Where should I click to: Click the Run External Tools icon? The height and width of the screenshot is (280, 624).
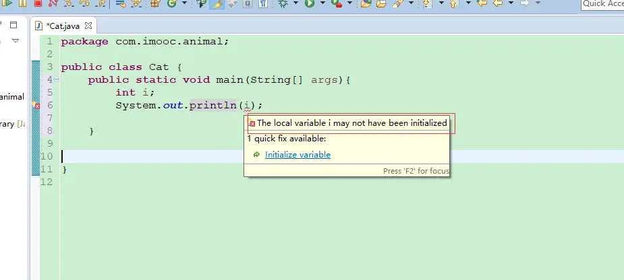[x=337, y=3]
